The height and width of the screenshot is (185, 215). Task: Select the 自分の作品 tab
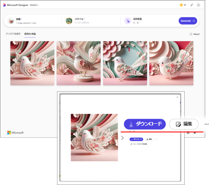click(x=30, y=34)
